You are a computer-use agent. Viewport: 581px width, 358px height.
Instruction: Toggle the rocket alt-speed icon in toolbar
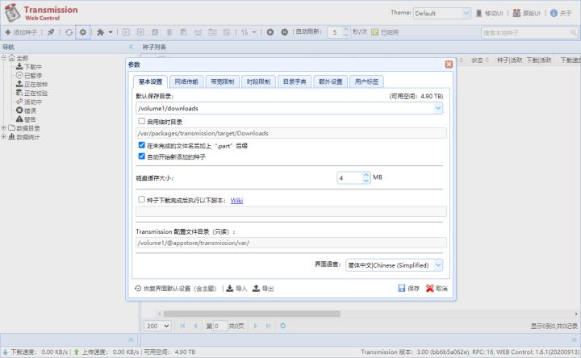point(51,32)
